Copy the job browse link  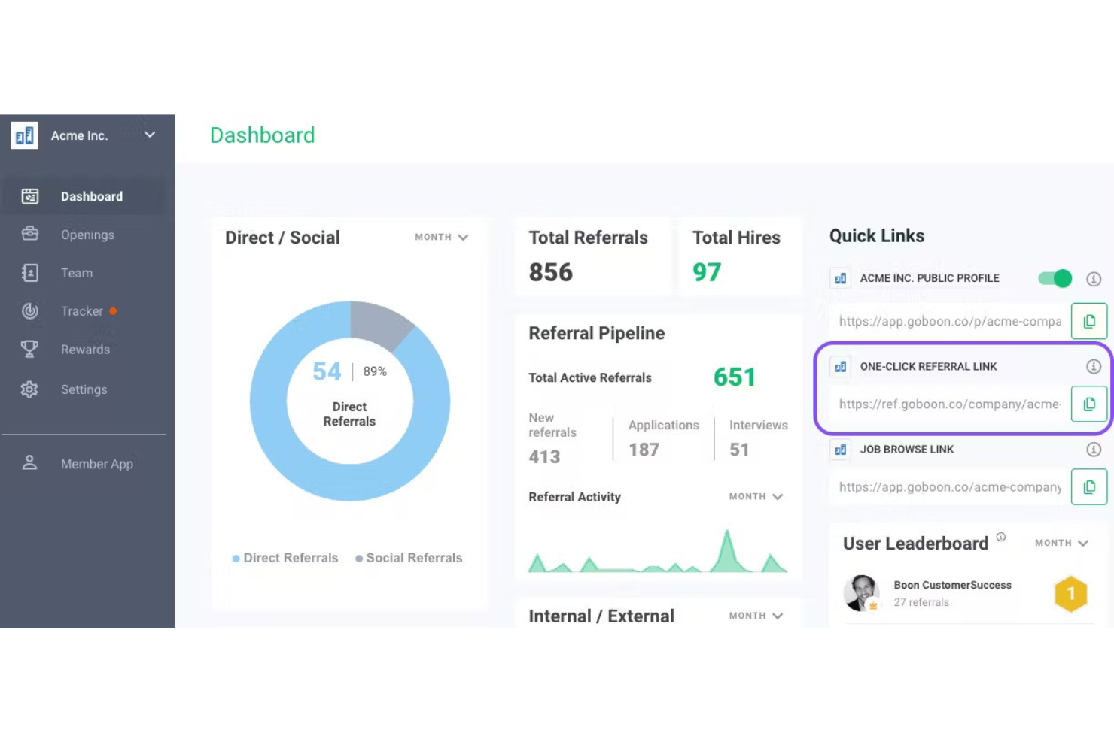pyautogui.click(x=1088, y=487)
